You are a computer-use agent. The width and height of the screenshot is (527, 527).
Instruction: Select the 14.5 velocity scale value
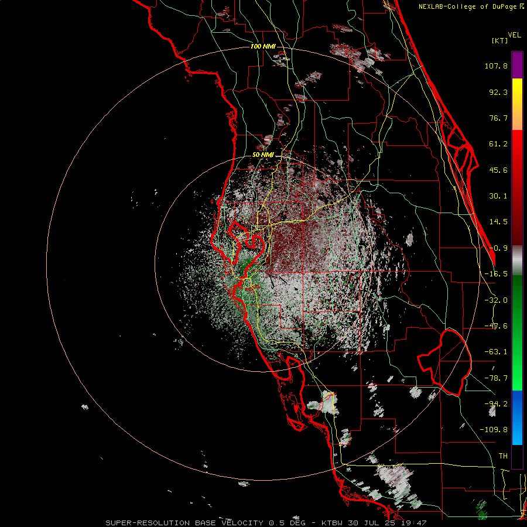(498, 222)
